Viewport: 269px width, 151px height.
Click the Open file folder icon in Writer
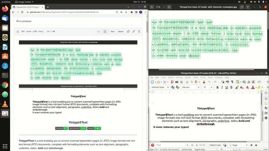158,82
